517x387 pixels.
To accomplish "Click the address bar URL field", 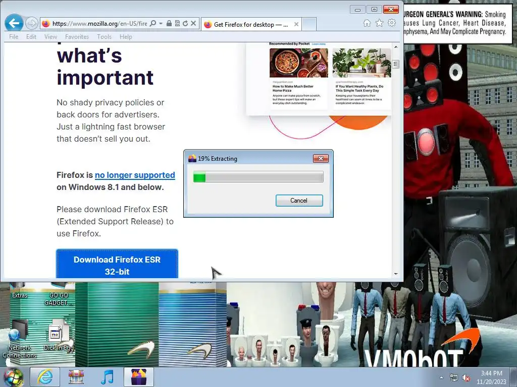I will click(99, 24).
